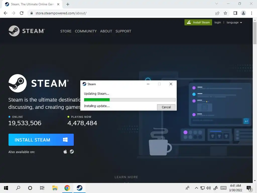The width and height of the screenshot is (257, 193).
Task: Click the browser forward arrow
Action: coord(14,13)
